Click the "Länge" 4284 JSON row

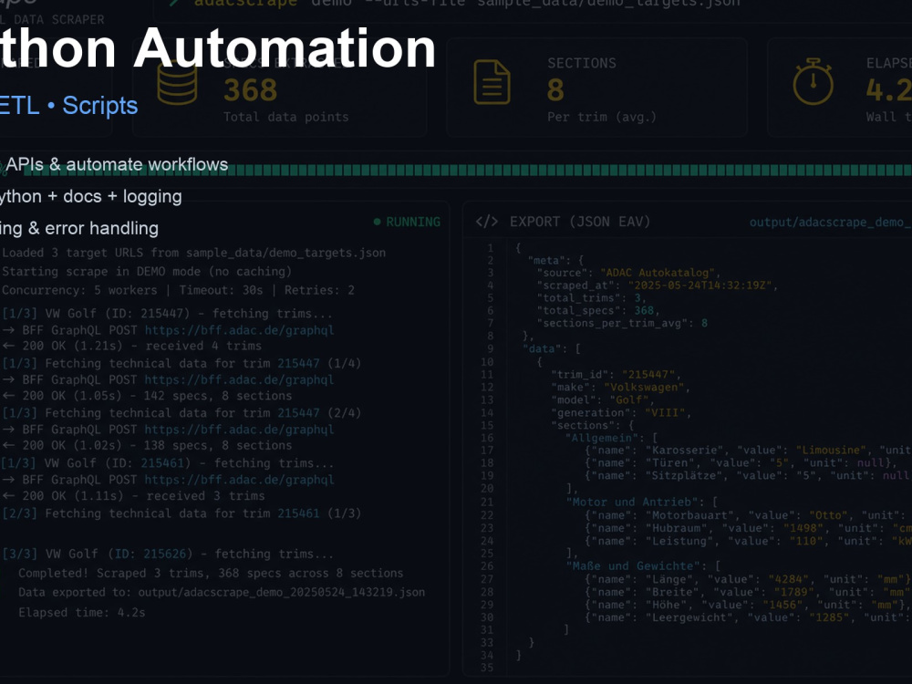tap(748, 579)
